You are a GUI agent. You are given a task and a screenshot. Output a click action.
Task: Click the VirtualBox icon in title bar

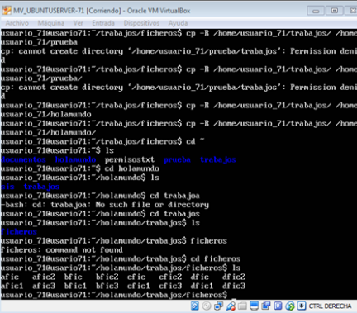(7, 11)
